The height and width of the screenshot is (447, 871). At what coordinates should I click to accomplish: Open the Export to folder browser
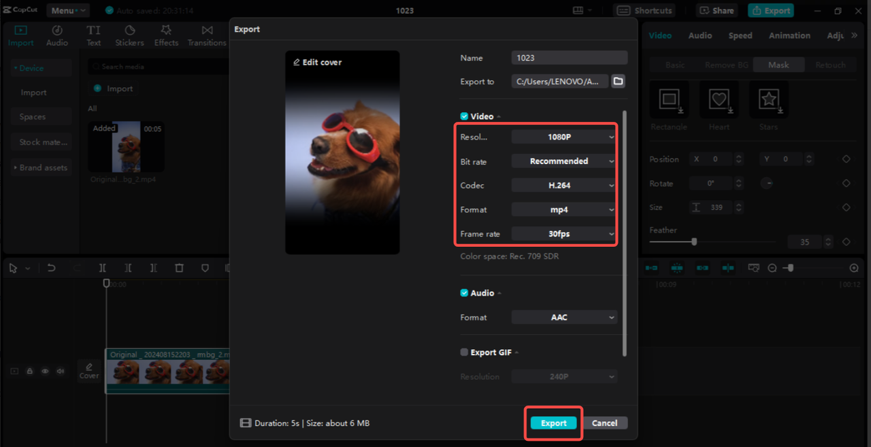point(618,81)
